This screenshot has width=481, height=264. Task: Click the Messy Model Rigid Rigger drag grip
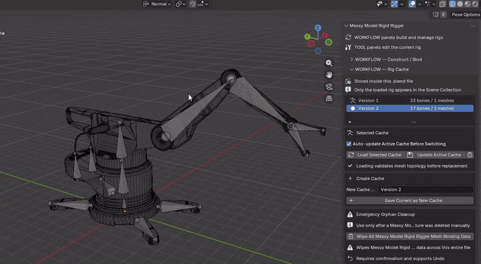tap(473, 26)
